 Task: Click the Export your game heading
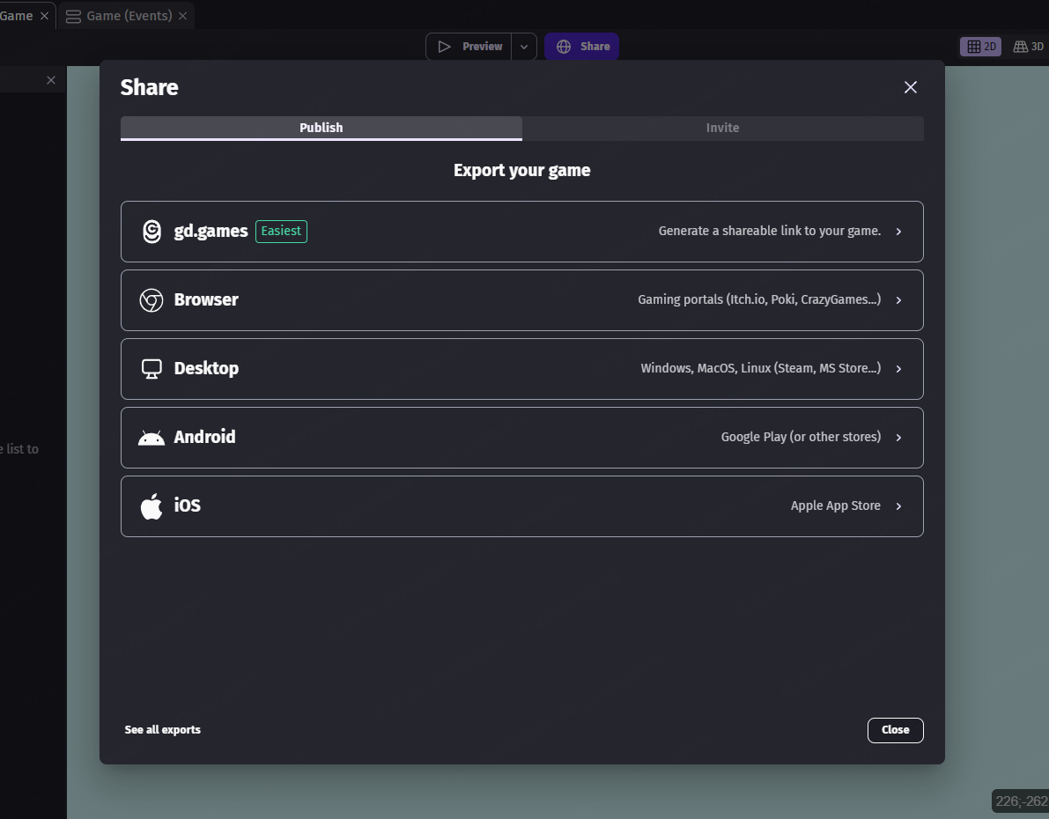[x=521, y=171]
